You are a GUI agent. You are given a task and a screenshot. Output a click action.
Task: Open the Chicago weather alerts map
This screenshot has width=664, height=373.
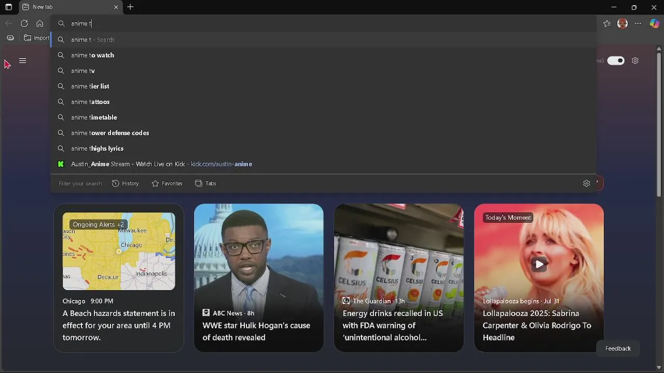click(x=119, y=251)
